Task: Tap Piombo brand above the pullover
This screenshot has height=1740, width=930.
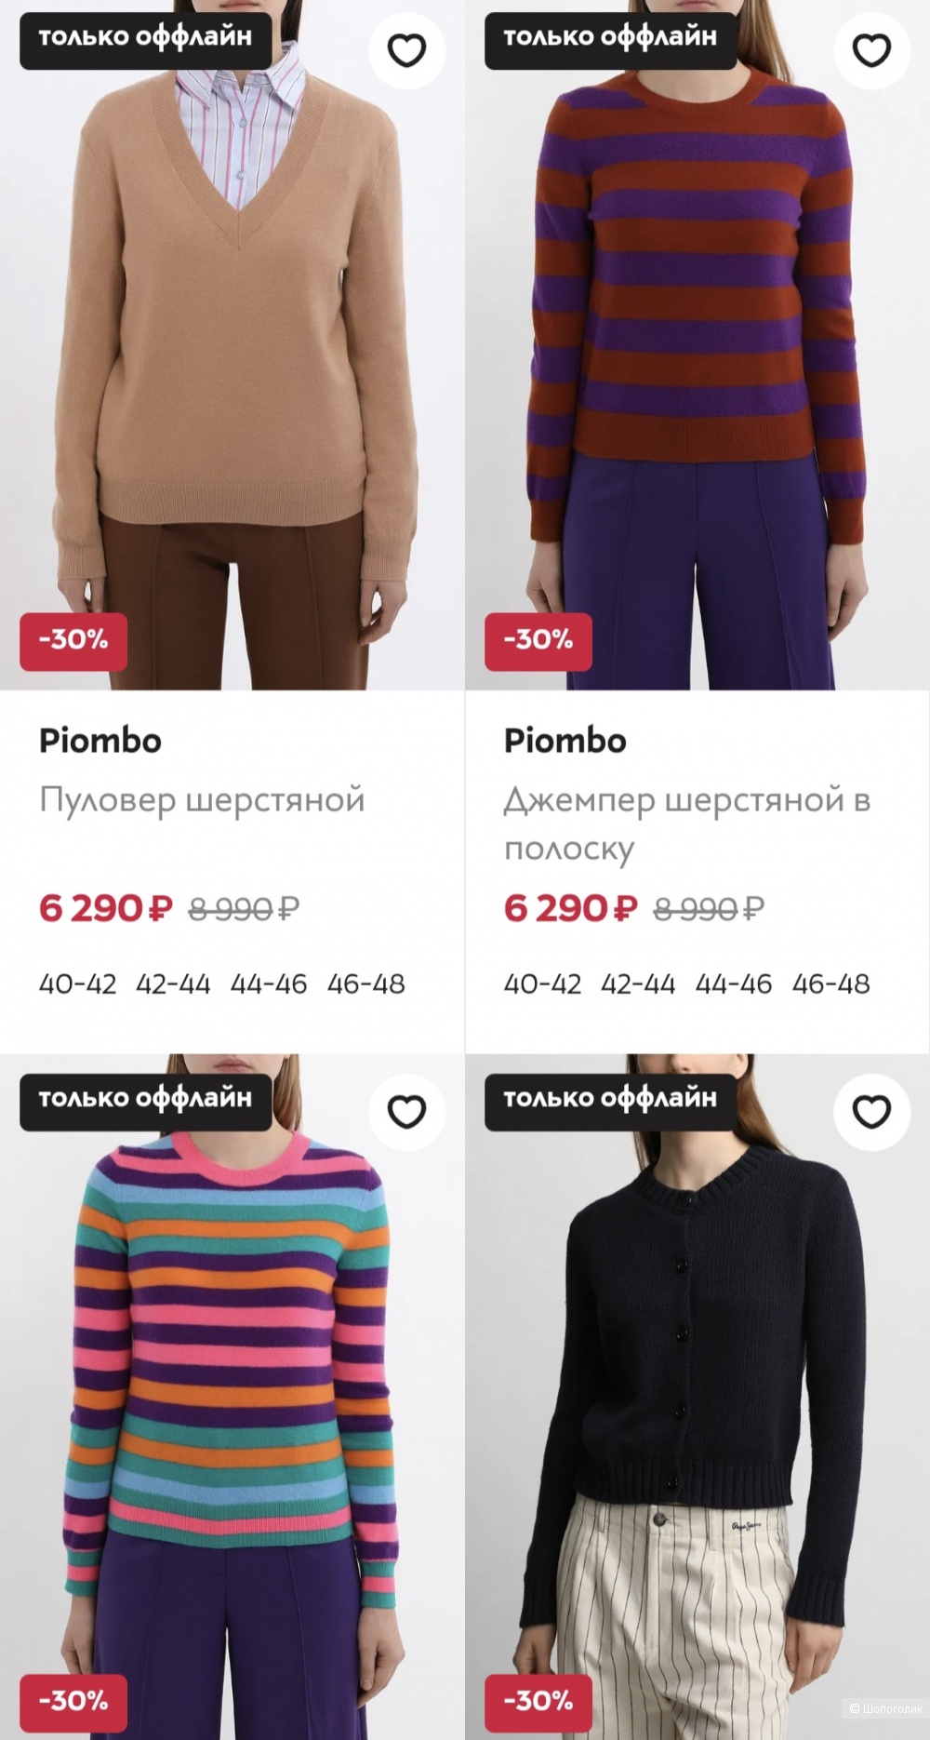Action: [100, 741]
